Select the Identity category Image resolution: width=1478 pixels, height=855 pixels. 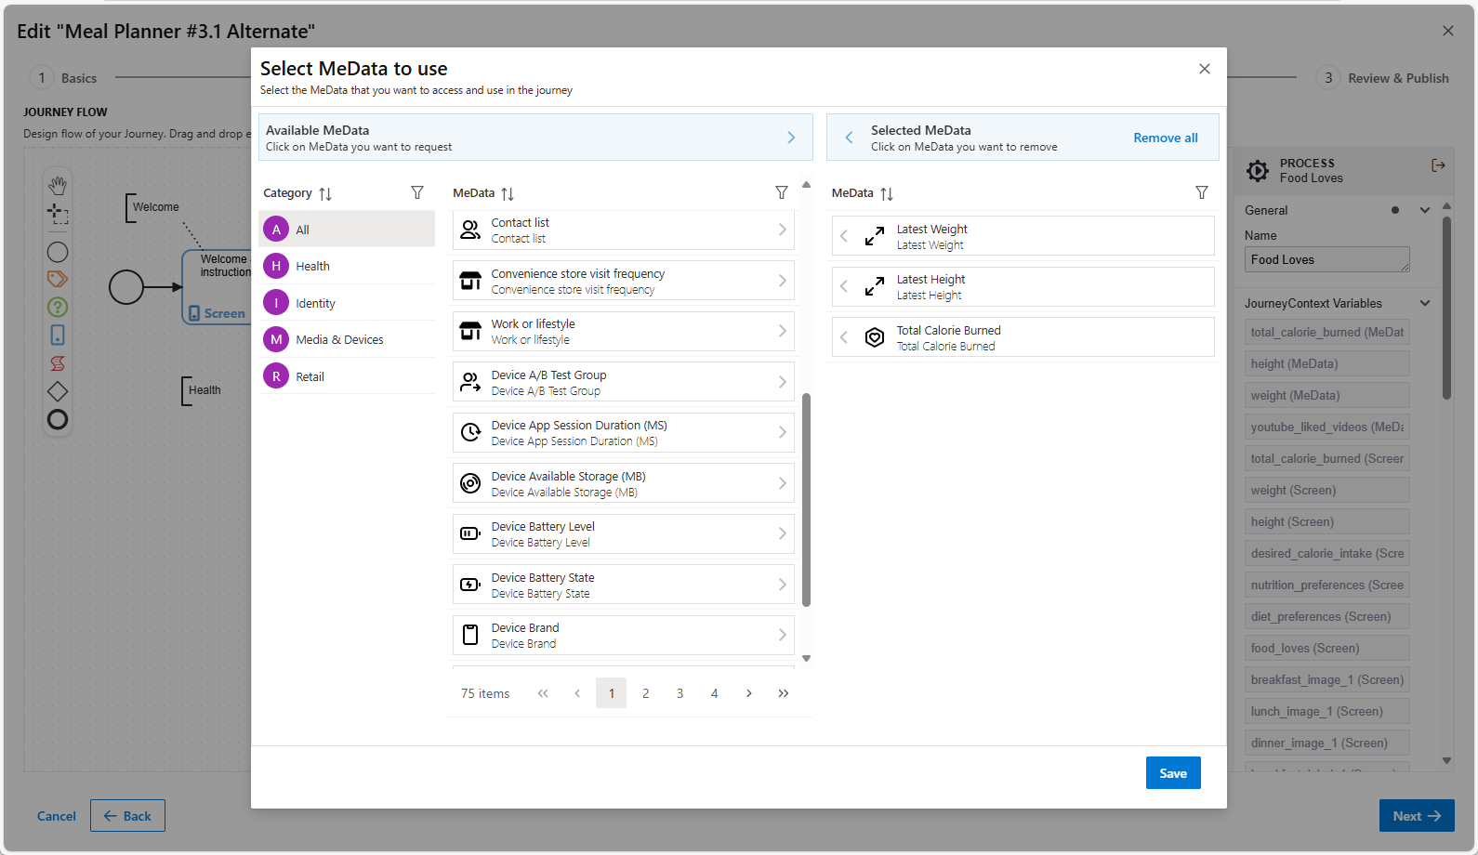coord(347,303)
